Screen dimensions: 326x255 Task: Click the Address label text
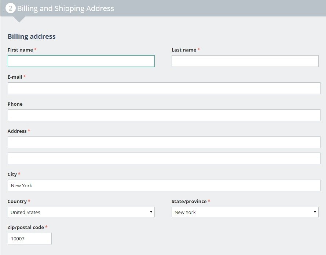pyautogui.click(x=17, y=131)
